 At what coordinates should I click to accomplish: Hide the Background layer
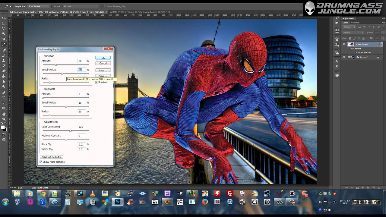[344, 57]
